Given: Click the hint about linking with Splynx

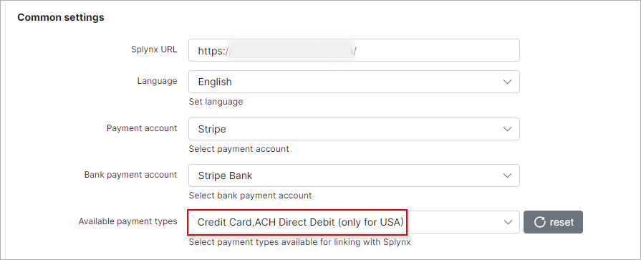Looking at the screenshot, I should pos(299,242).
